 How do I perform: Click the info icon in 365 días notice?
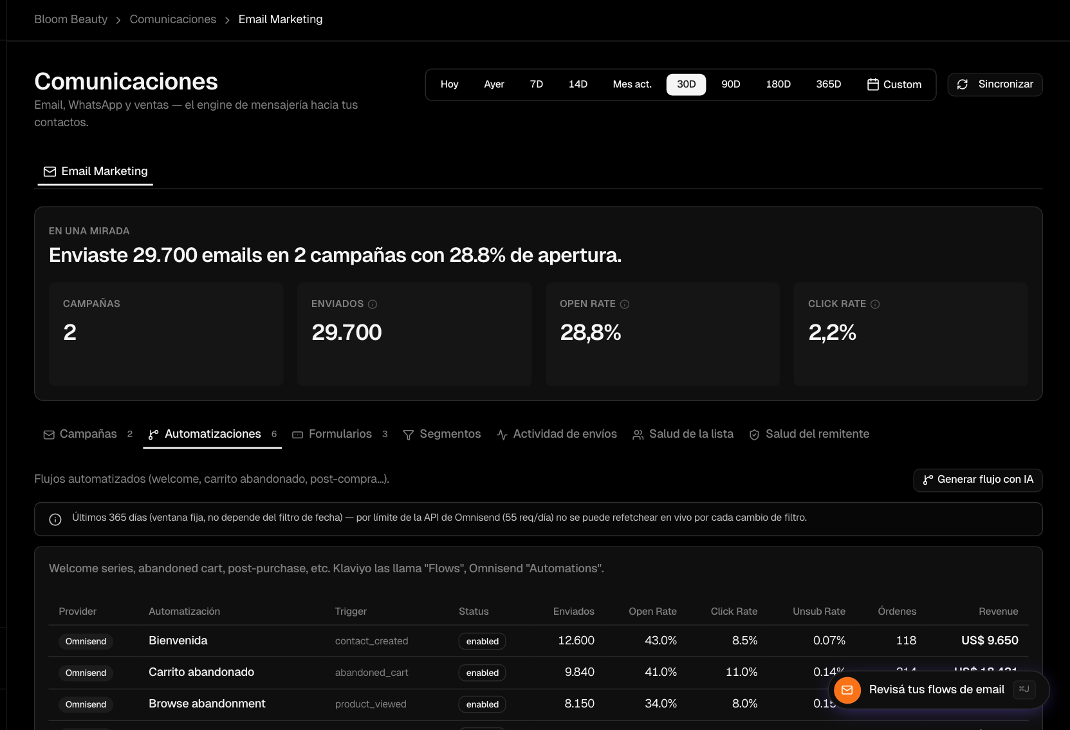pos(55,519)
